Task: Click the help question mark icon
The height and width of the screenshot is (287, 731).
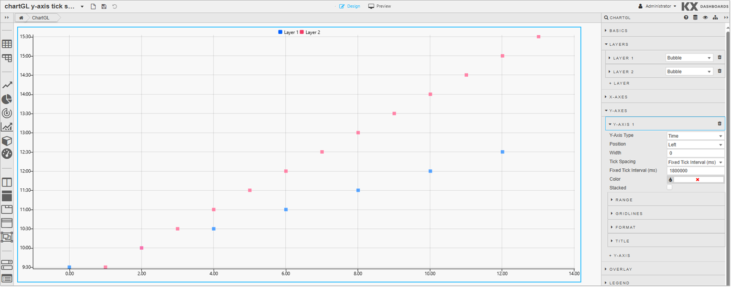Action: coord(686,18)
